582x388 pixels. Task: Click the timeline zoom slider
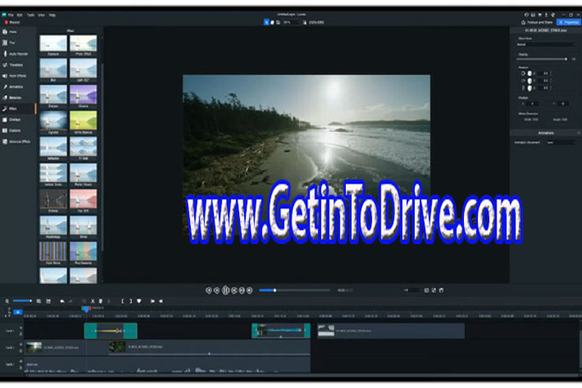coord(23,301)
